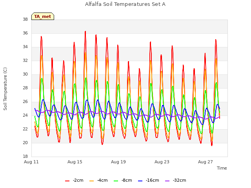Click the orange -4cm legend swatch
This screenshot has height=188, width=251.
click(91, 181)
